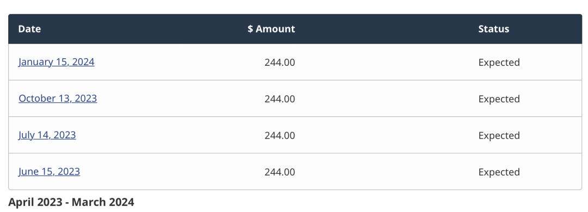
Task: Click the Date column header
Action: (x=29, y=29)
